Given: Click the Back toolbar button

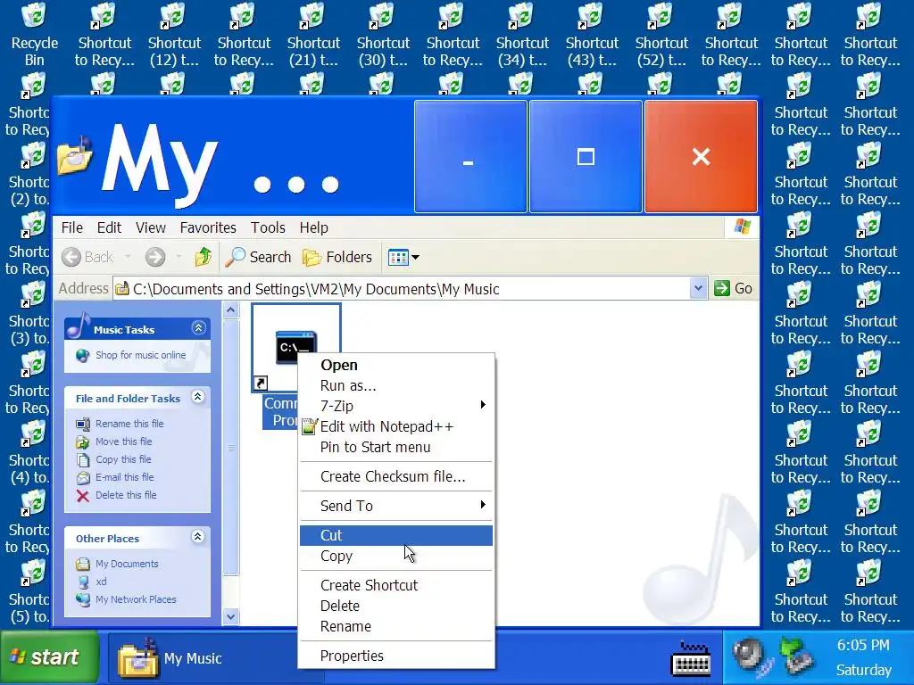Looking at the screenshot, I should (x=87, y=257).
